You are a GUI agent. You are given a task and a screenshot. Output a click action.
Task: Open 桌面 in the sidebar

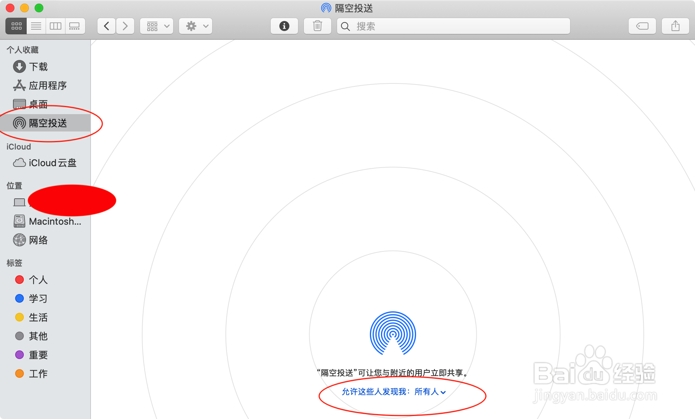[45, 104]
